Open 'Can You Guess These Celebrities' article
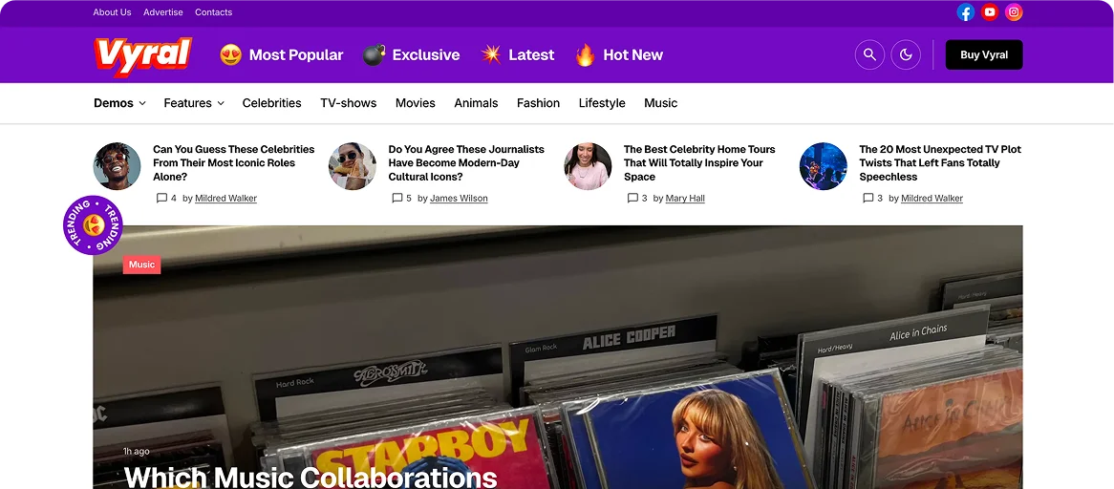The height and width of the screenshot is (489, 1114). coord(234,162)
